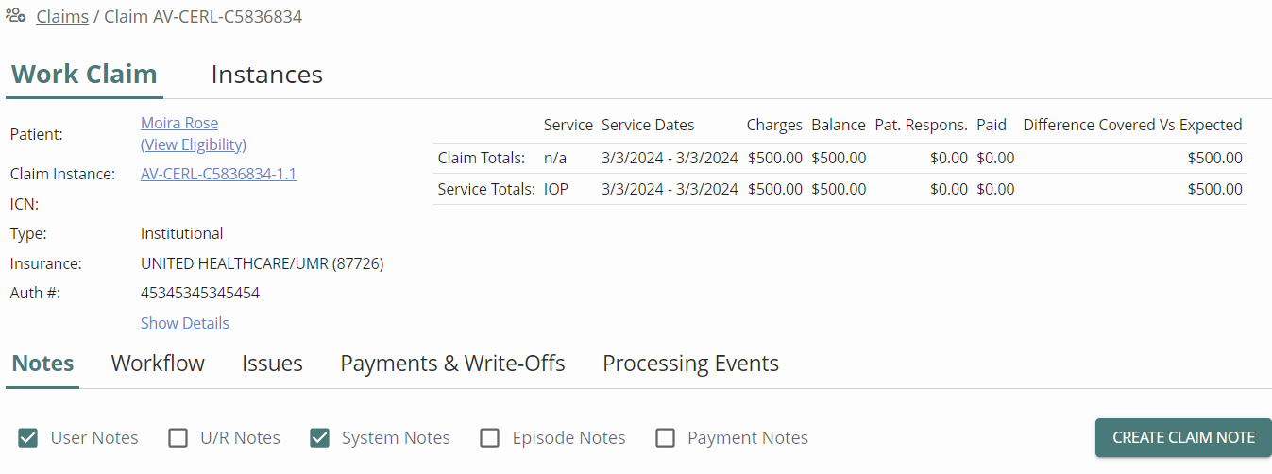Open the Claims breadcrumb link
The width and height of the screenshot is (1272, 474).
(x=62, y=17)
